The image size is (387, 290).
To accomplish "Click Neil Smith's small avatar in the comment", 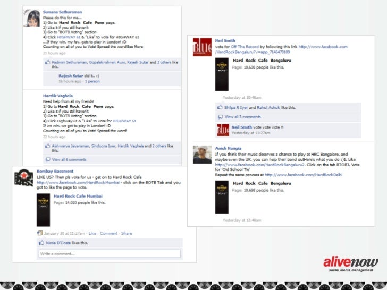I will [223, 130].
